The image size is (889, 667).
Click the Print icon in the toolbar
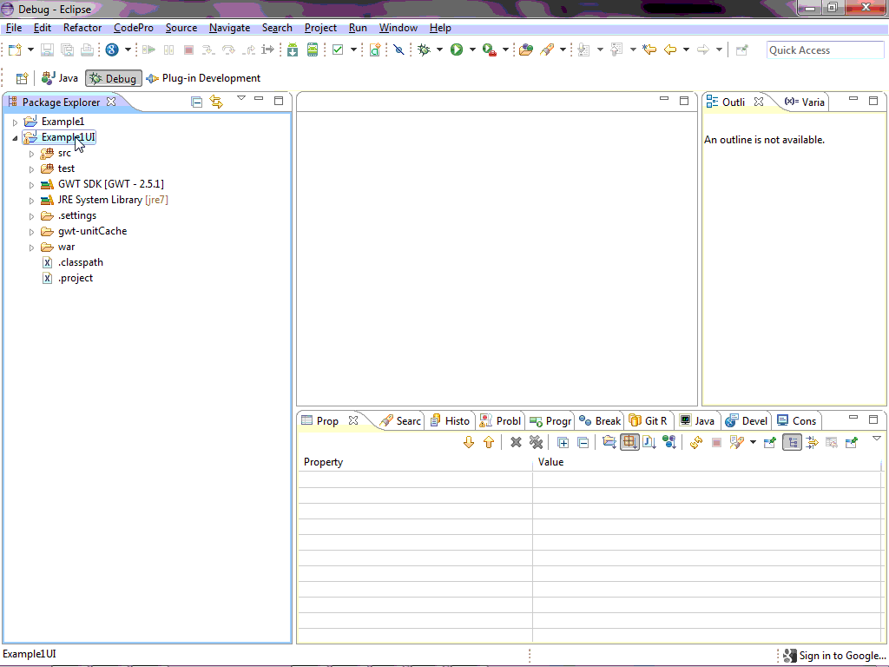87,50
